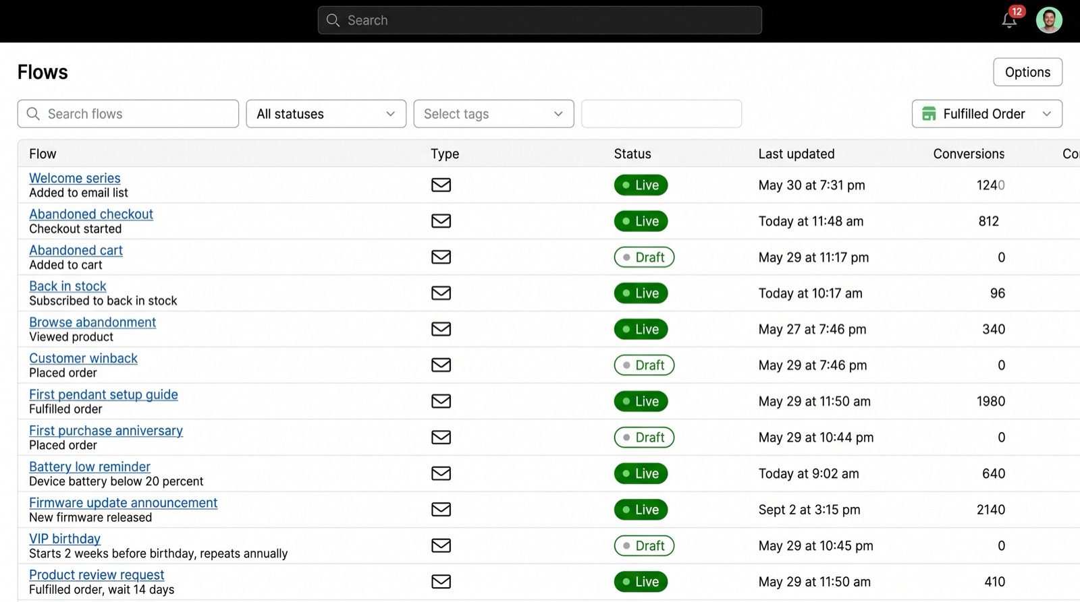Focus the top Search bar

click(x=540, y=20)
